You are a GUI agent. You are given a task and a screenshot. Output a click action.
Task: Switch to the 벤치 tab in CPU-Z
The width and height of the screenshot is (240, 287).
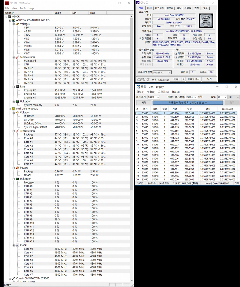pyautogui.click(x=197, y=8)
